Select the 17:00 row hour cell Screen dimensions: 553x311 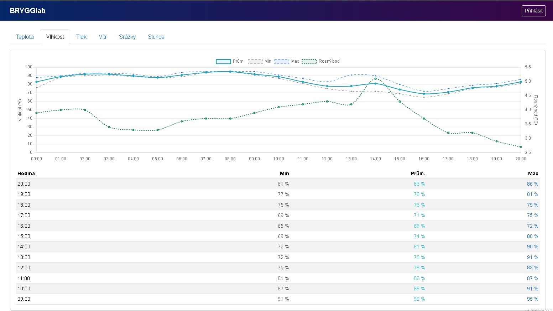[24, 215]
